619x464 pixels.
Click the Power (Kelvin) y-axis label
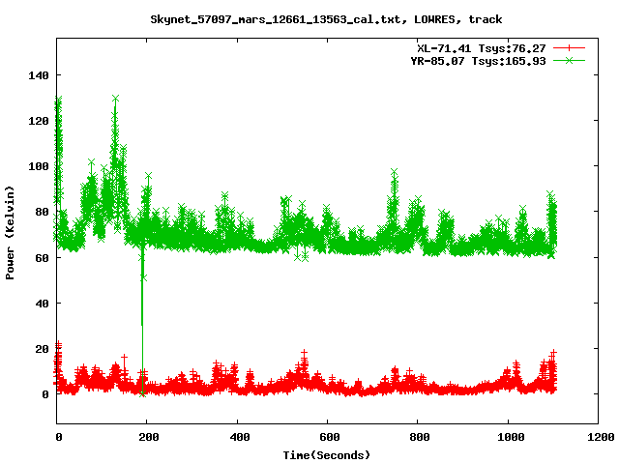point(10,233)
